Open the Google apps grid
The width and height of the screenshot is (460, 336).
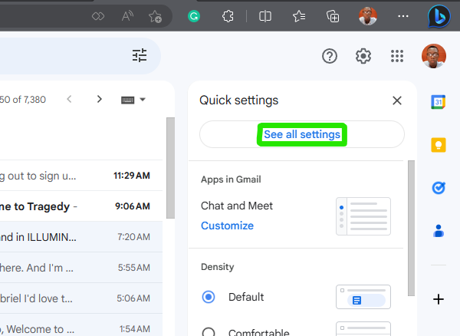(x=397, y=56)
